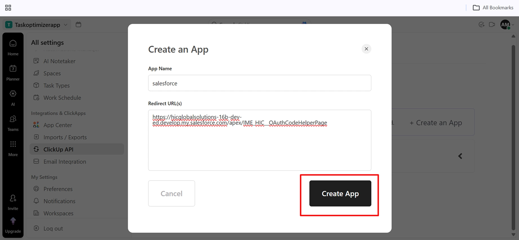Click the calendar icon beside workspace name
519x240 pixels.
78,25
